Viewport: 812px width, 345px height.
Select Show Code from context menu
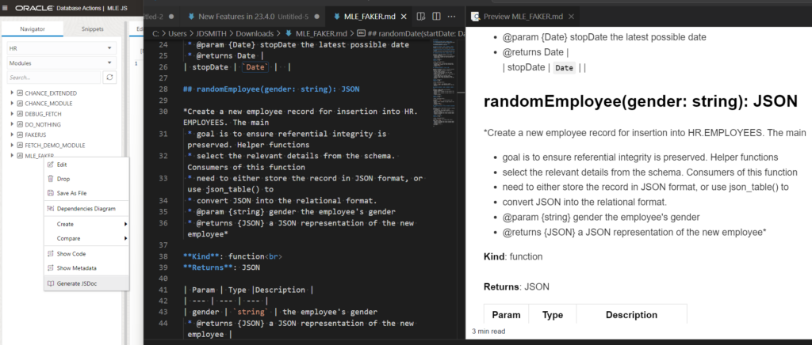point(86,254)
